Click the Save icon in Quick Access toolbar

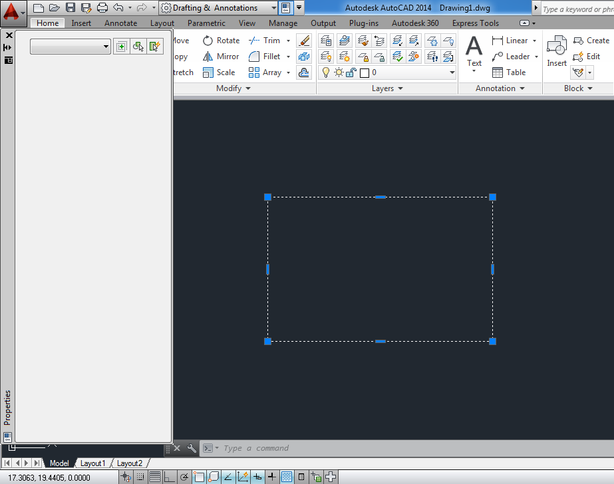point(70,7)
